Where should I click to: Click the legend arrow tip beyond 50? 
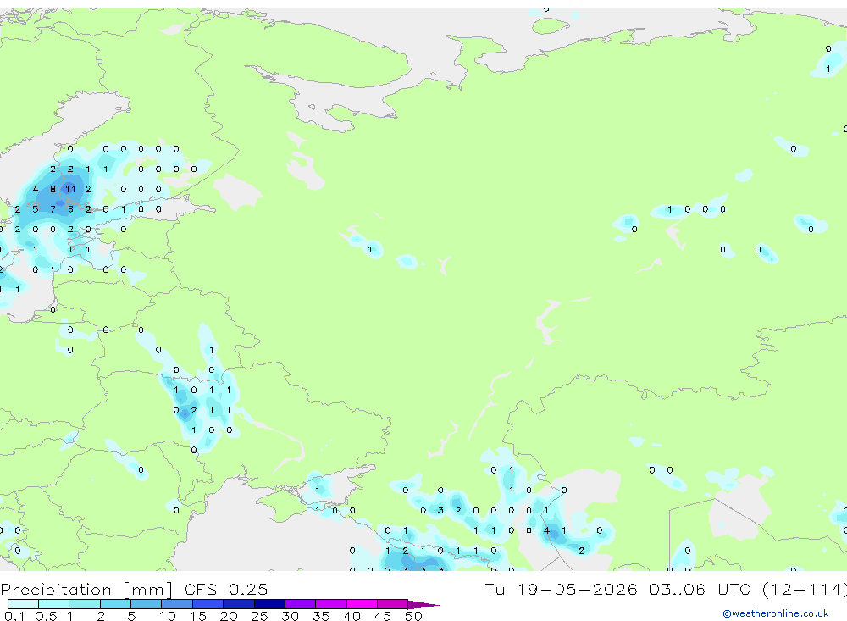click(423, 604)
